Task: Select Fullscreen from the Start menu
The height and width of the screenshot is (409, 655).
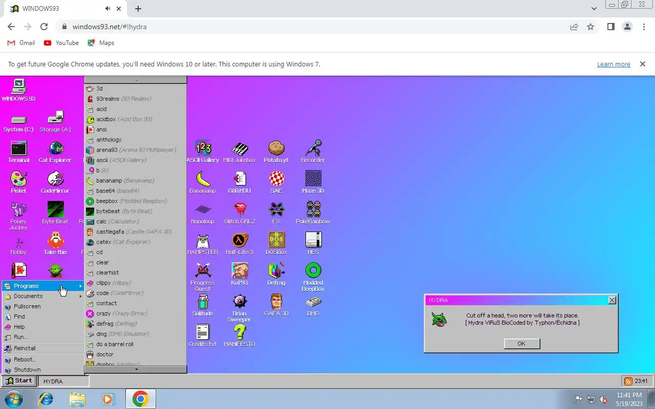Action: [x=43, y=306]
